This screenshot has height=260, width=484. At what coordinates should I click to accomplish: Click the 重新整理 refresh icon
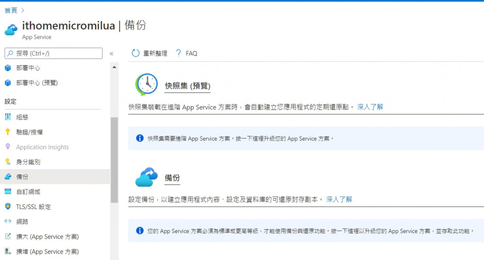click(136, 53)
